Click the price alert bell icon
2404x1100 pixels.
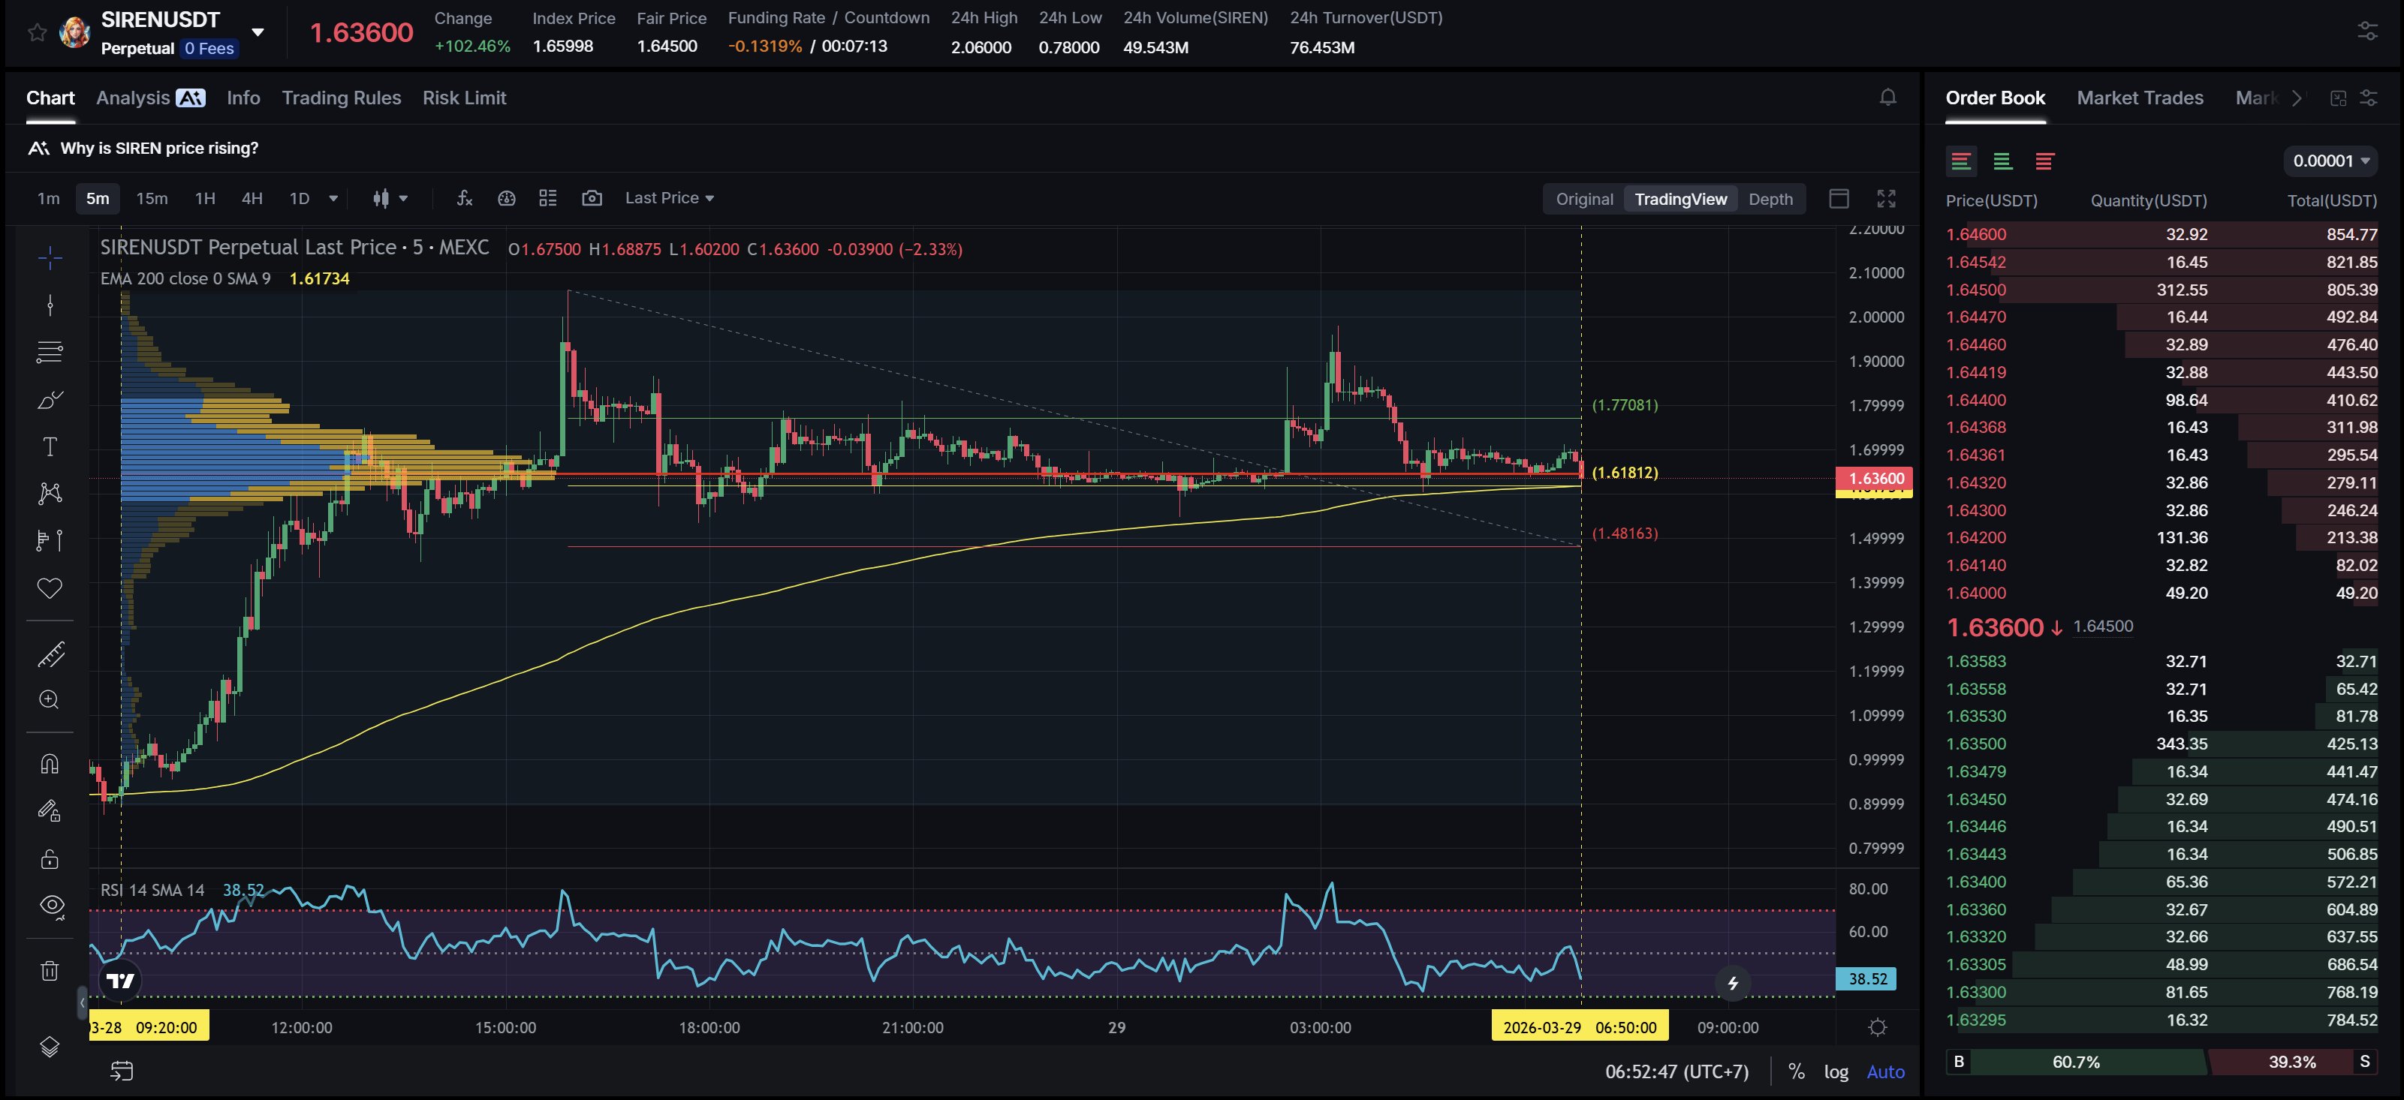[1887, 97]
